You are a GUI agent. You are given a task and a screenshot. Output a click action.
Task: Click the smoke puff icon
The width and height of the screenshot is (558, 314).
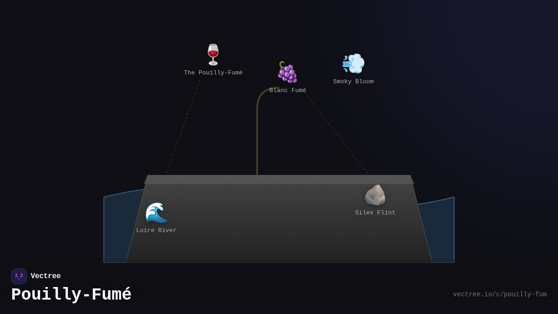click(353, 64)
